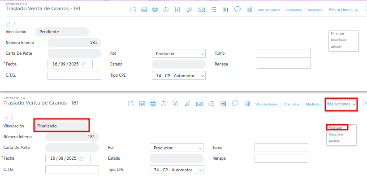The height and width of the screenshot is (179, 367).
Task: Open Contratos link in the lower form
Action: [292, 104]
